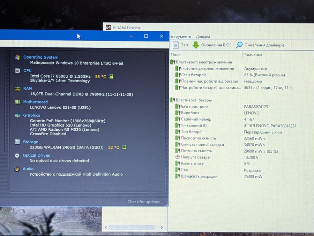Screen dimensions: 314x236
Task: Click the RAM module icon in Speccy
Action: tap(17, 89)
